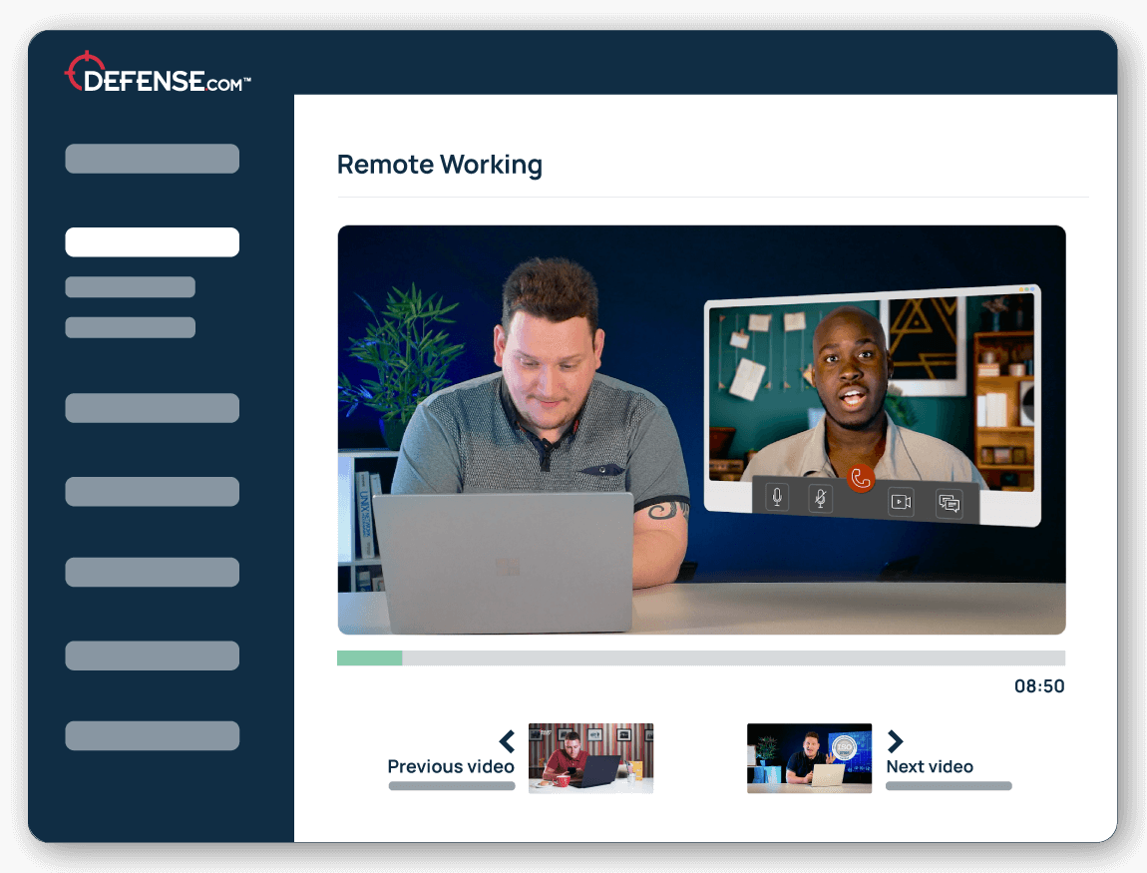1147x873 pixels.
Task: Open the next video thumbnail with ISO badge
Action: (809, 758)
